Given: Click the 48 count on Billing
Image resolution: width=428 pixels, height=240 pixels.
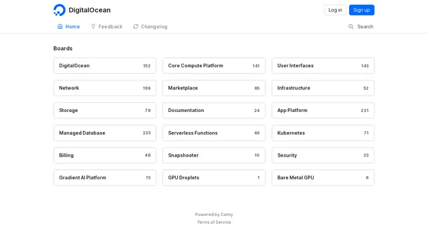Looking at the screenshot, I should pos(148,155).
